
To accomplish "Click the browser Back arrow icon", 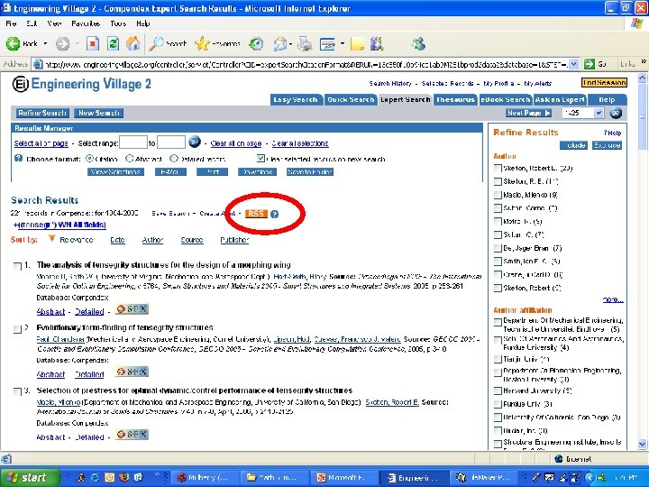I will [x=13, y=43].
